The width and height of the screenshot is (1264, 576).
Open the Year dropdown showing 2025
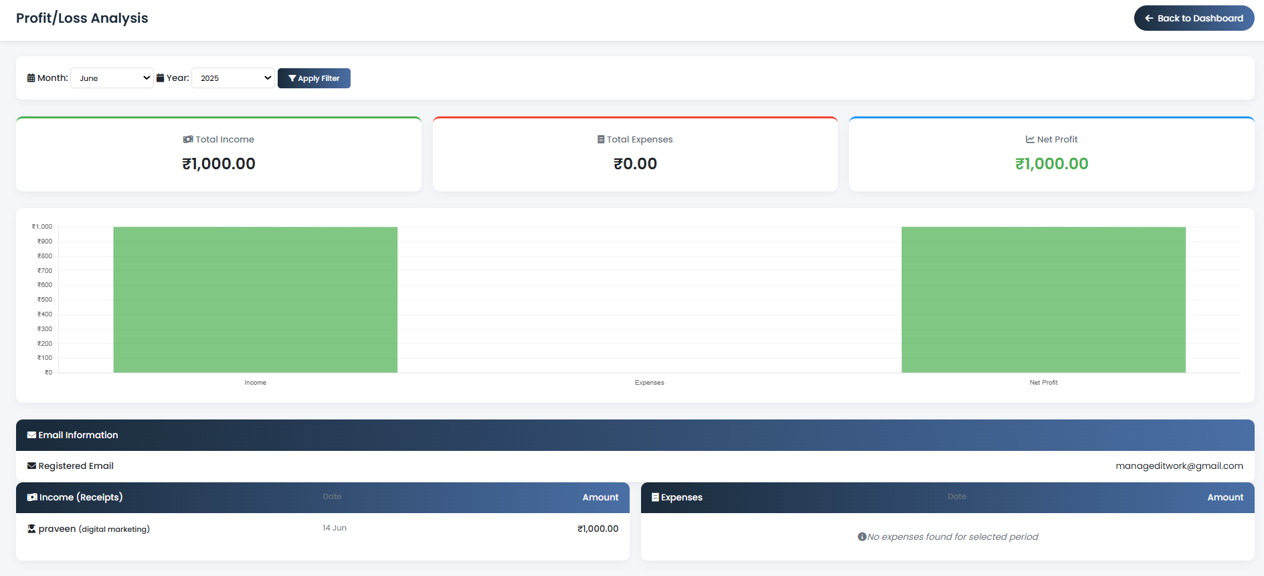[233, 78]
